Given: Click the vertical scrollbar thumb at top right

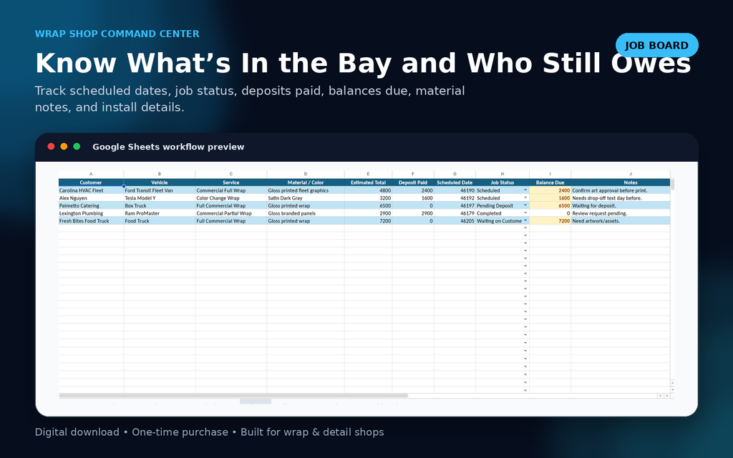Looking at the screenshot, I should click(673, 184).
